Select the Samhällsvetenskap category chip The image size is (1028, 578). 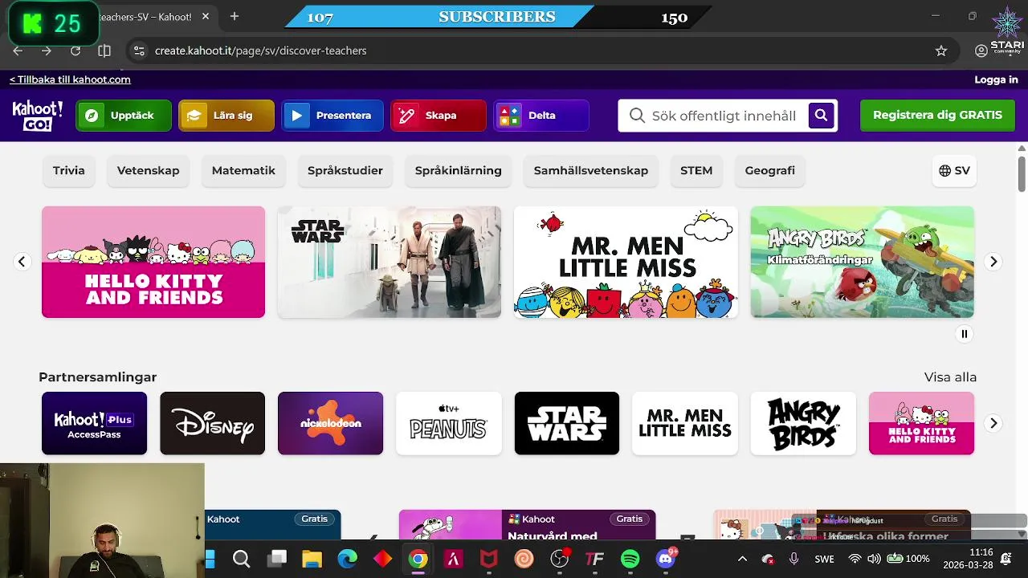pyautogui.click(x=591, y=170)
